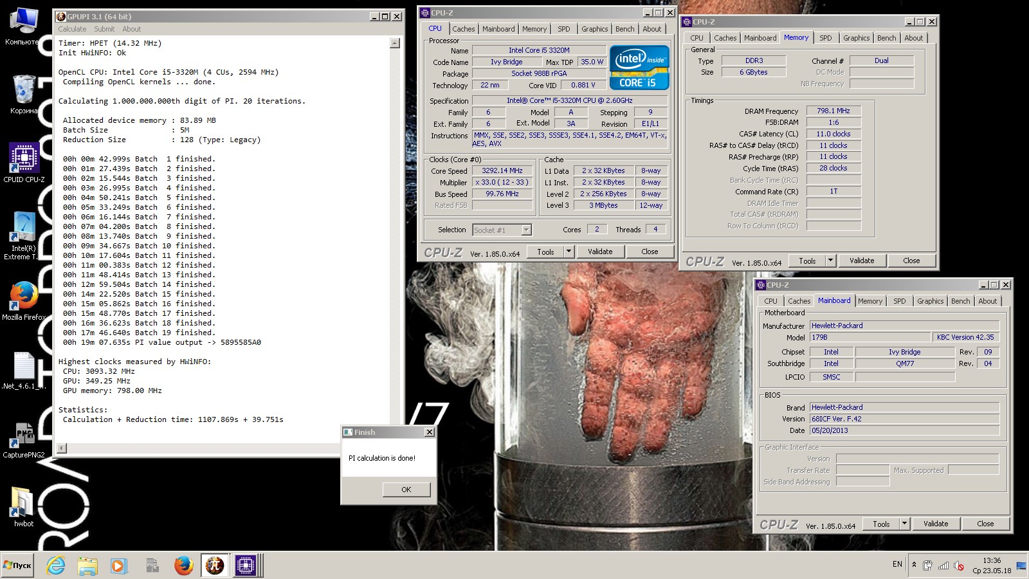
Task: Click the DRAM Frequency 798.1 MHz field
Action: 833,111
